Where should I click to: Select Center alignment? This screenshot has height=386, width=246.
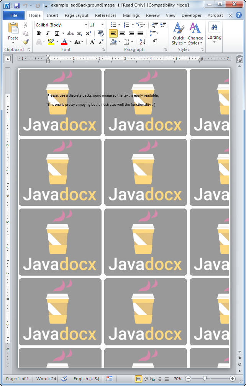122,33
